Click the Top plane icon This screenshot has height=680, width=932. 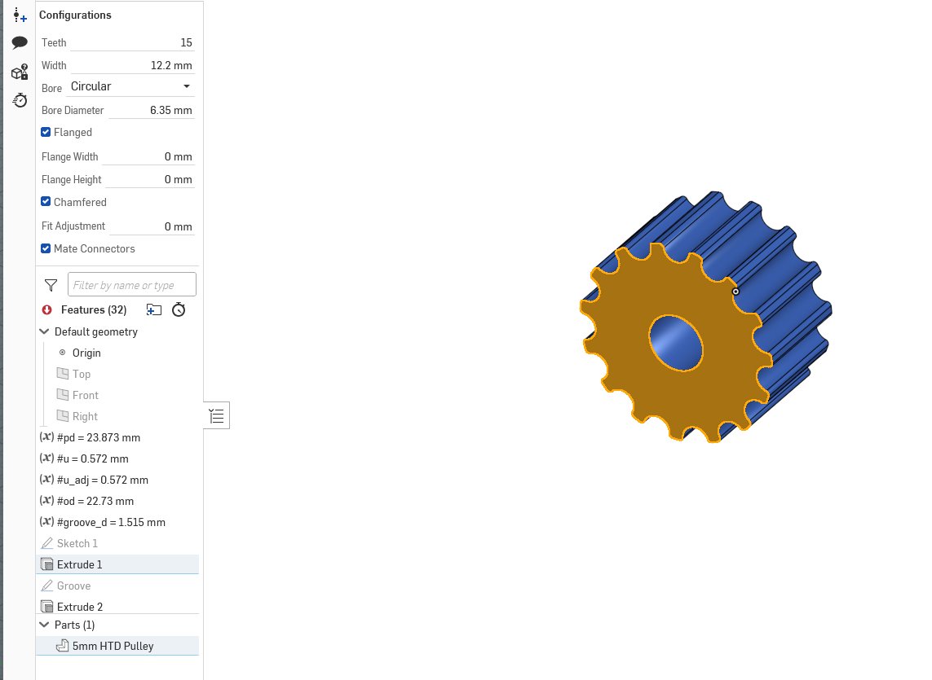pyautogui.click(x=63, y=374)
